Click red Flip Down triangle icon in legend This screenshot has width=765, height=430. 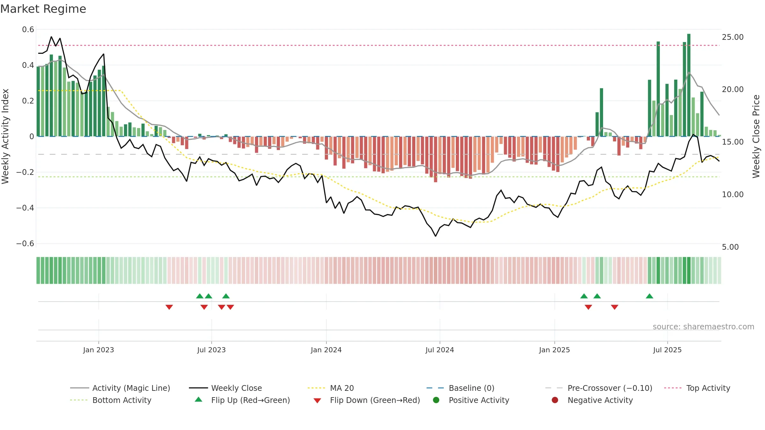point(317,401)
